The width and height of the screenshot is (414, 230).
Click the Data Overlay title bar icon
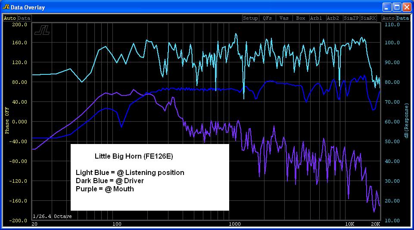pyautogui.click(x=6, y=7)
